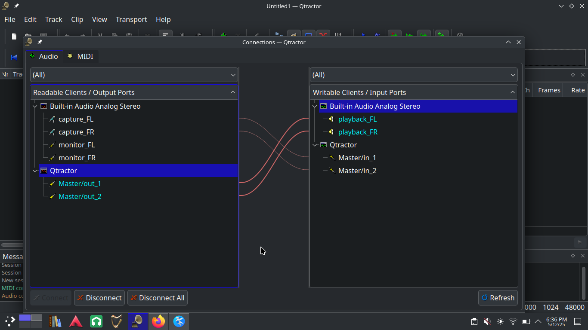Viewport: 588px width, 330px height.
Task: Collapse the Built-in Audio Analog Stereo input tree
Action: 315,106
